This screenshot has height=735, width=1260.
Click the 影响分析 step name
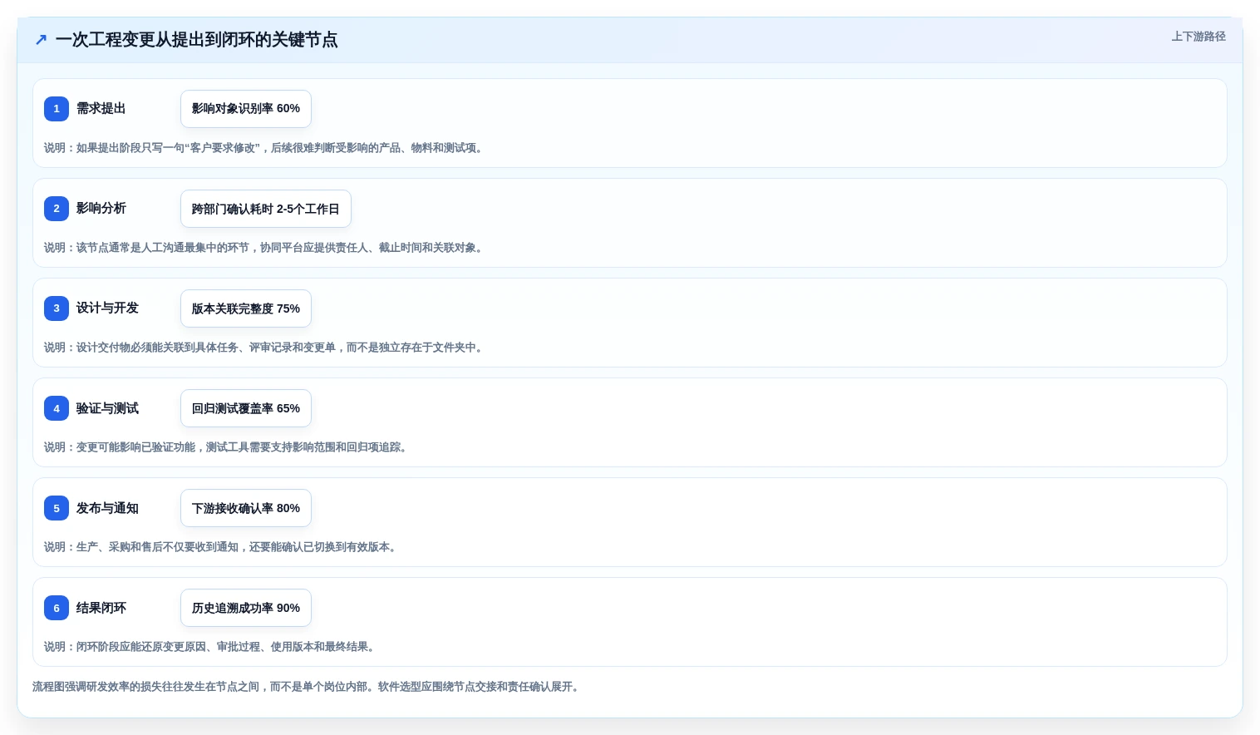(101, 209)
